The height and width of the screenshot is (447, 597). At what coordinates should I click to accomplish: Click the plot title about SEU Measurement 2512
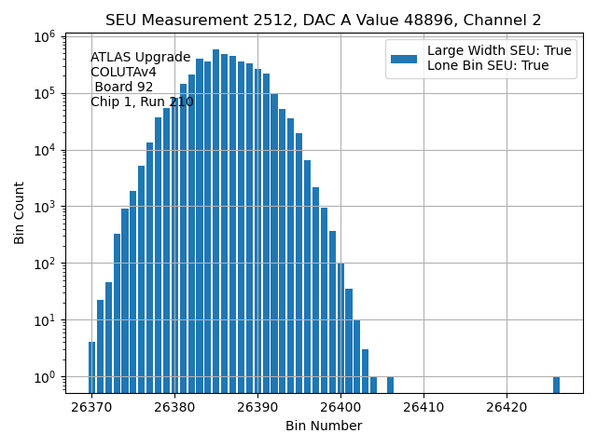click(323, 20)
